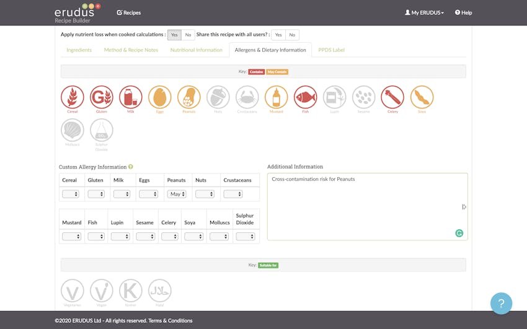Expand the My ERUDUS account menu
Screen dimensions: 527x329
coord(424,13)
